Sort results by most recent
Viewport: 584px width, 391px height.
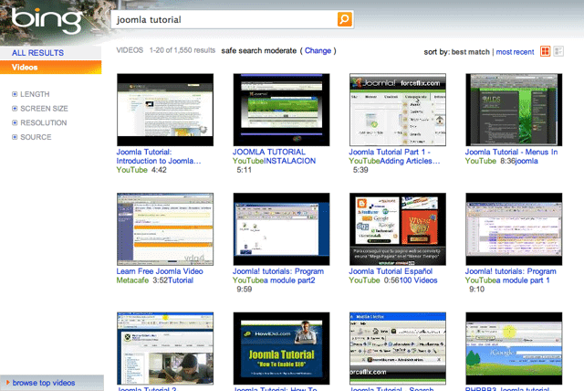coord(515,52)
